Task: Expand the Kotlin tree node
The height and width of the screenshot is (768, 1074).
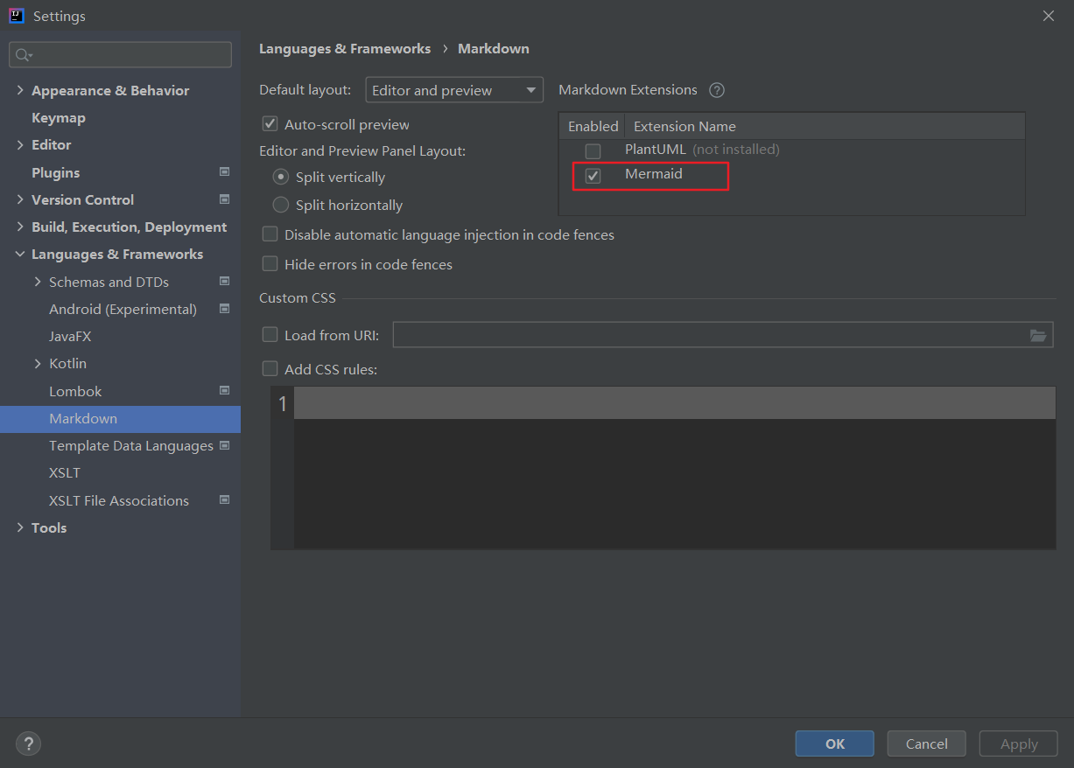Action: [37, 363]
